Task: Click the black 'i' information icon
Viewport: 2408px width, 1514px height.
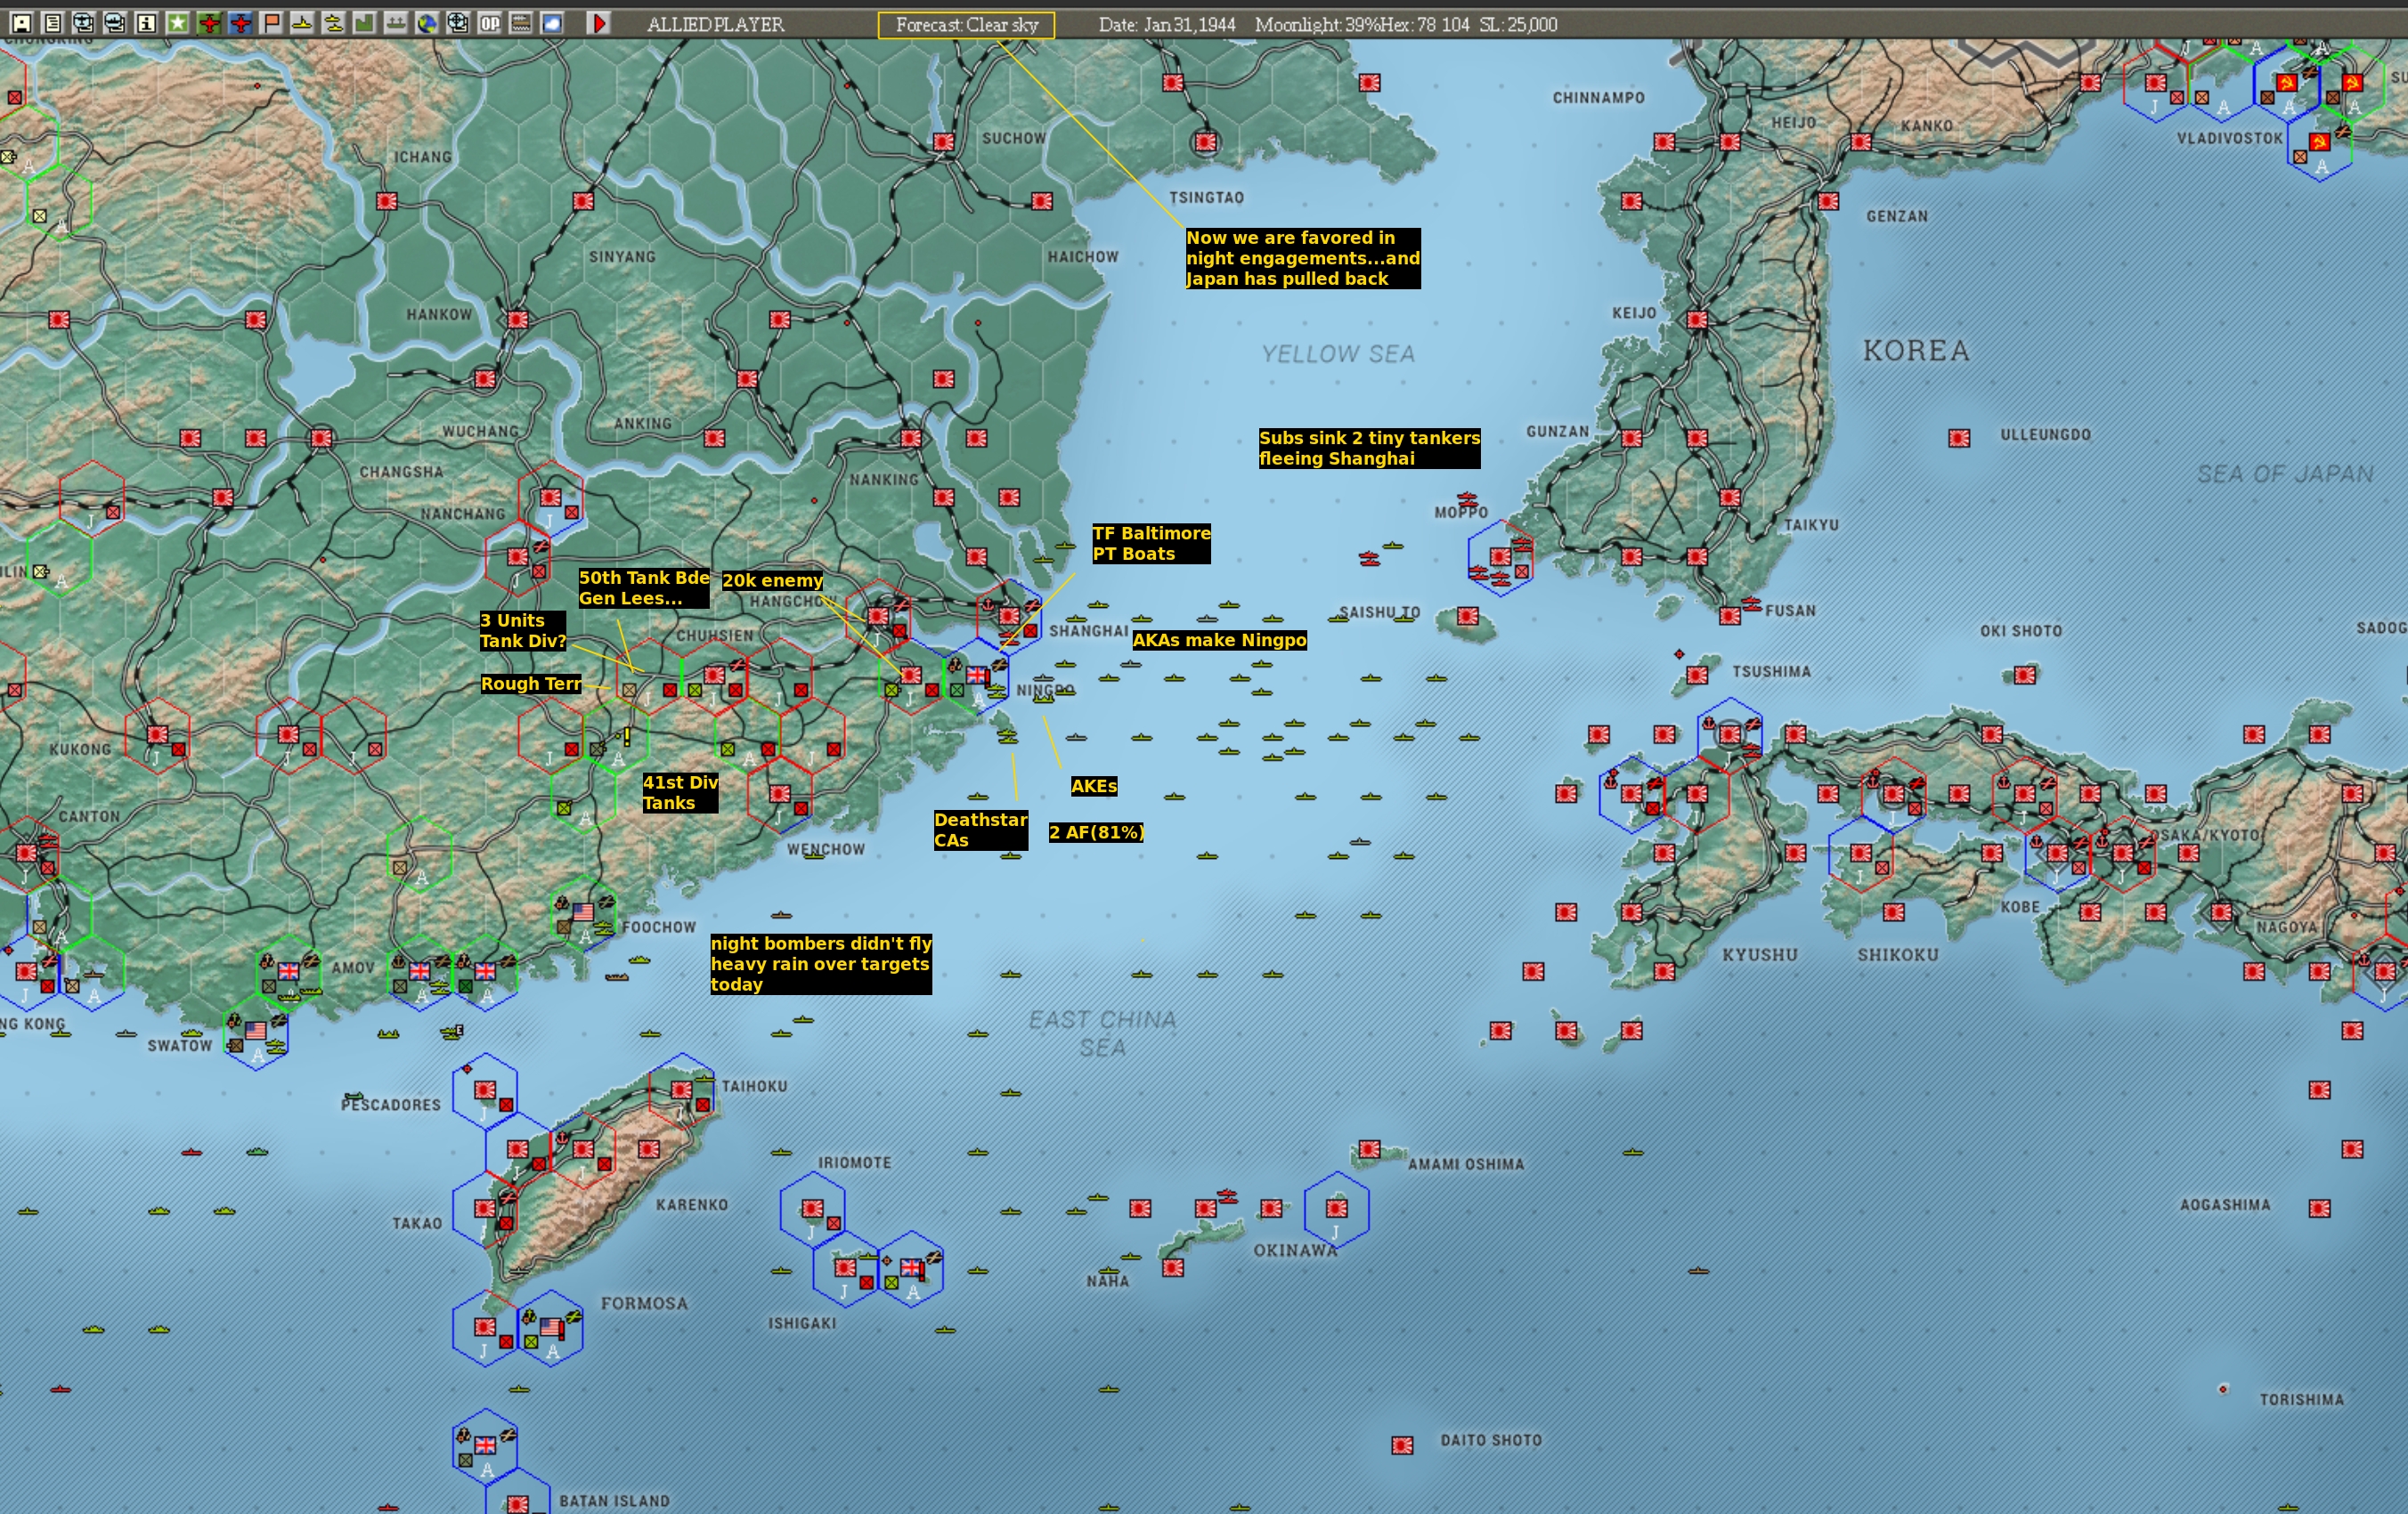Action: pos(146,23)
